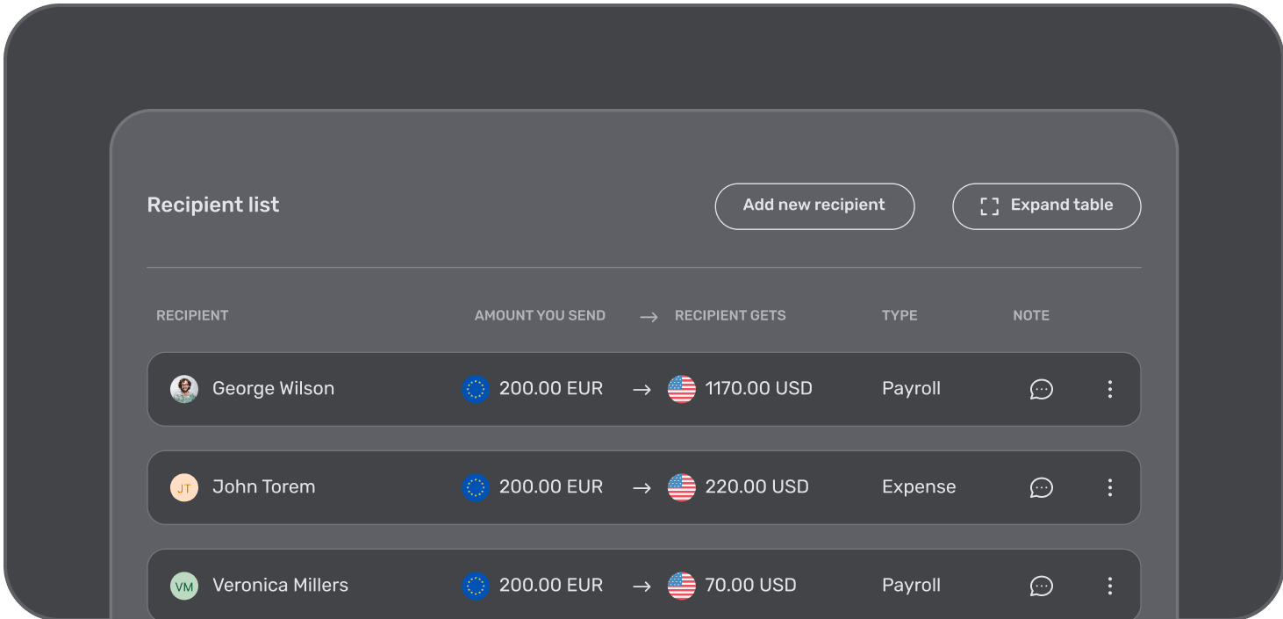
Task: Click the Amount You Send column header
Action: click(x=540, y=315)
